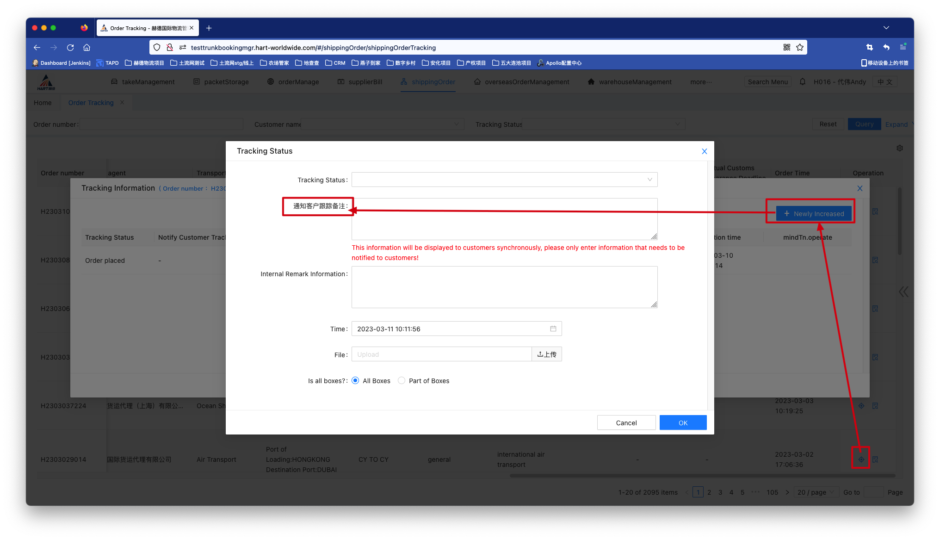This screenshot has height=540, width=940.
Task: Click the bookmark star icon in address bar
Action: tap(800, 47)
